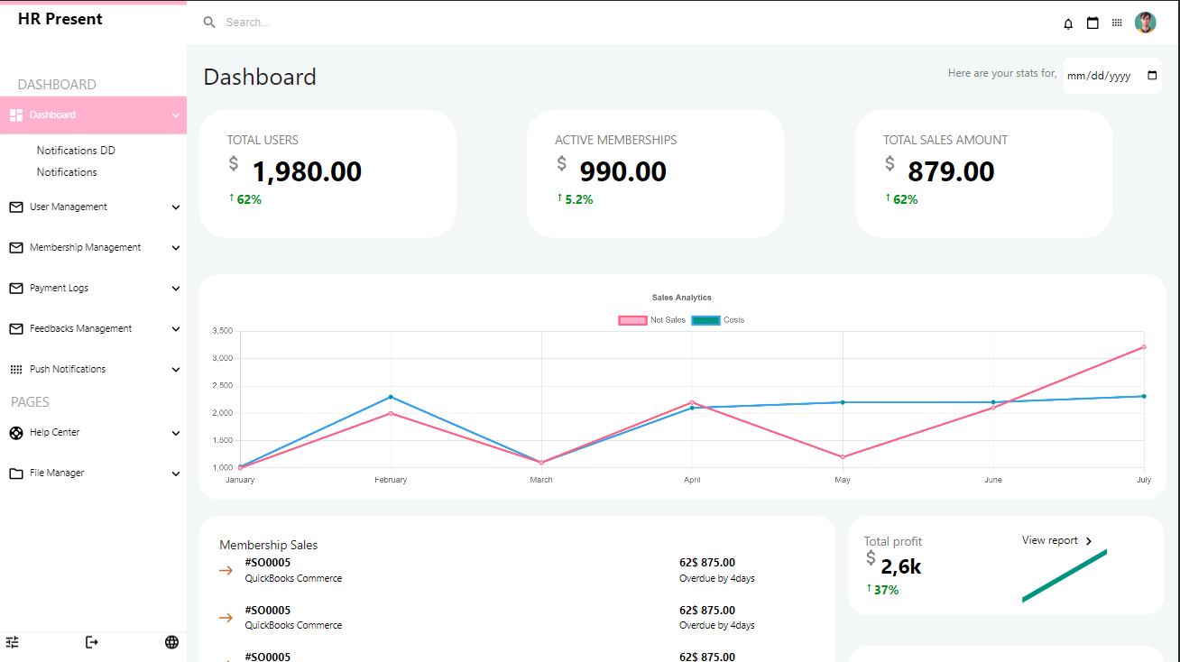Expand the Help Center chevron
1180x662 pixels.
coord(176,433)
